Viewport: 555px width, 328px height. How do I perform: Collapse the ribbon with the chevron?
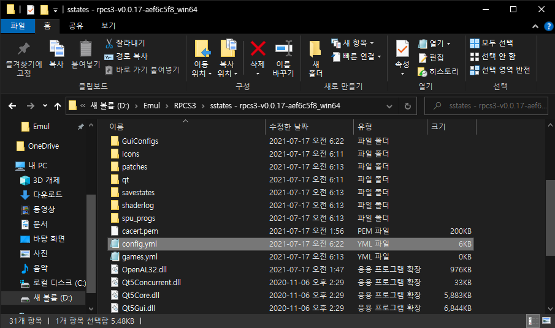coord(535,26)
